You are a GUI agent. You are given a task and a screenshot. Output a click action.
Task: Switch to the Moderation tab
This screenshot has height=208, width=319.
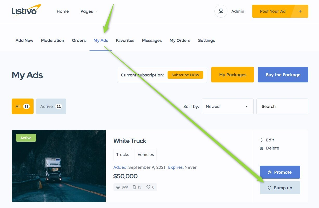tap(53, 40)
